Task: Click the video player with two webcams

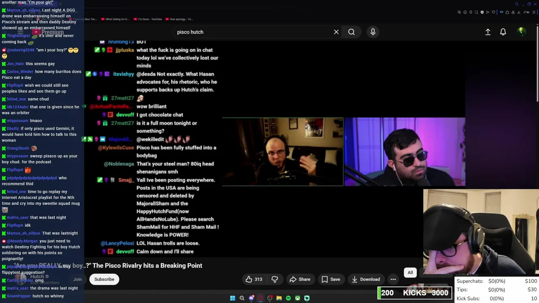Action: tap(344, 151)
